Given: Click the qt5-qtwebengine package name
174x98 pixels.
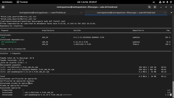Looking at the screenshot, I should click(x=9, y=42).
